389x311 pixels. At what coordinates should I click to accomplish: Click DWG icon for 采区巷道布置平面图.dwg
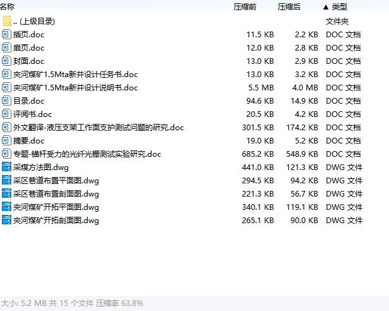(6, 180)
